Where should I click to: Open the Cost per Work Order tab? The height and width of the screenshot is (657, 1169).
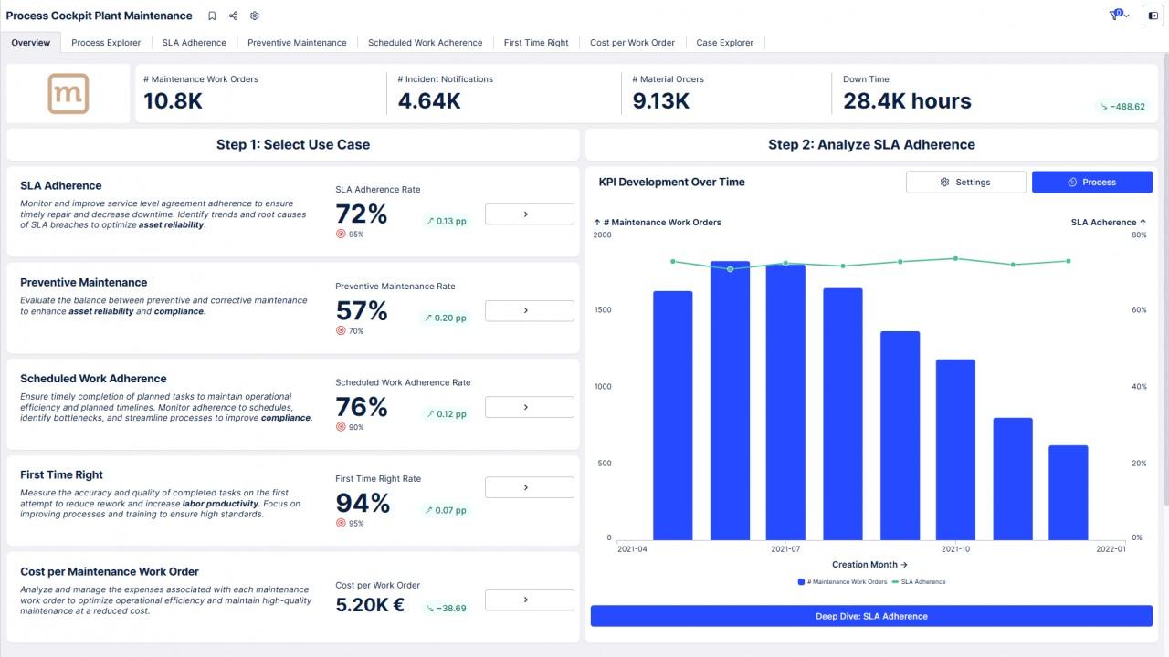(x=632, y=43)
